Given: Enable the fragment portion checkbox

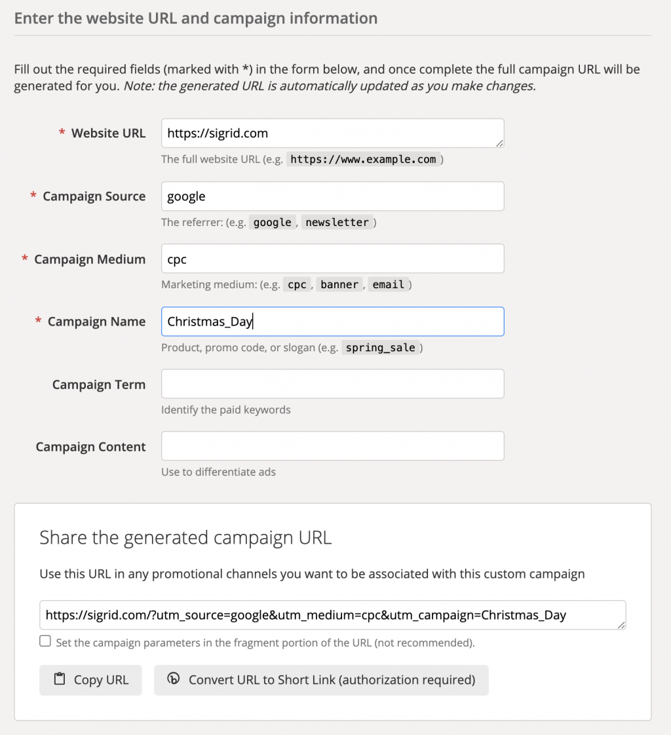Looking at the screenshot, I should point(45,641).
